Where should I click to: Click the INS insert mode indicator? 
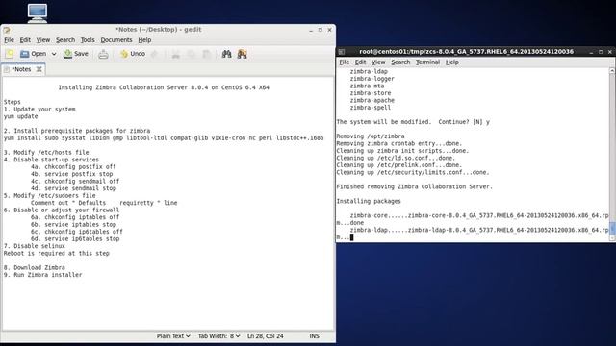(x=315, y=336)
